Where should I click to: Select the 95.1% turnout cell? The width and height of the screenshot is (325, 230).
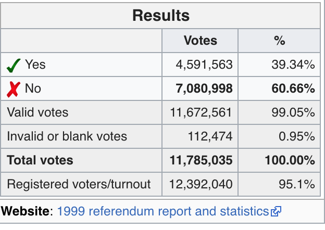click(296, 184)
